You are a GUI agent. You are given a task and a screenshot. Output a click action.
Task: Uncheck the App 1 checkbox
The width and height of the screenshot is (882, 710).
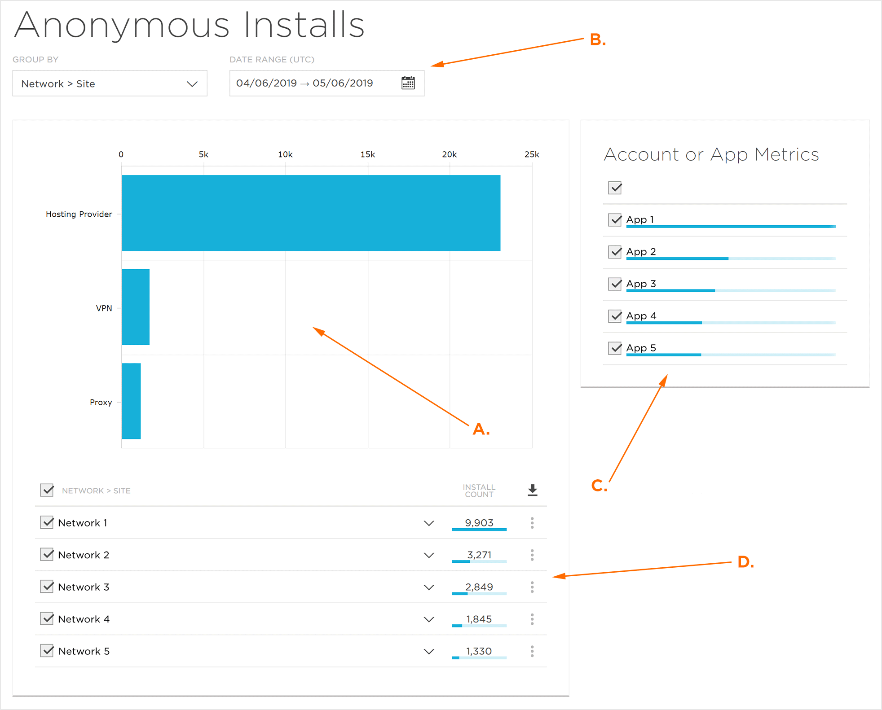615,220
